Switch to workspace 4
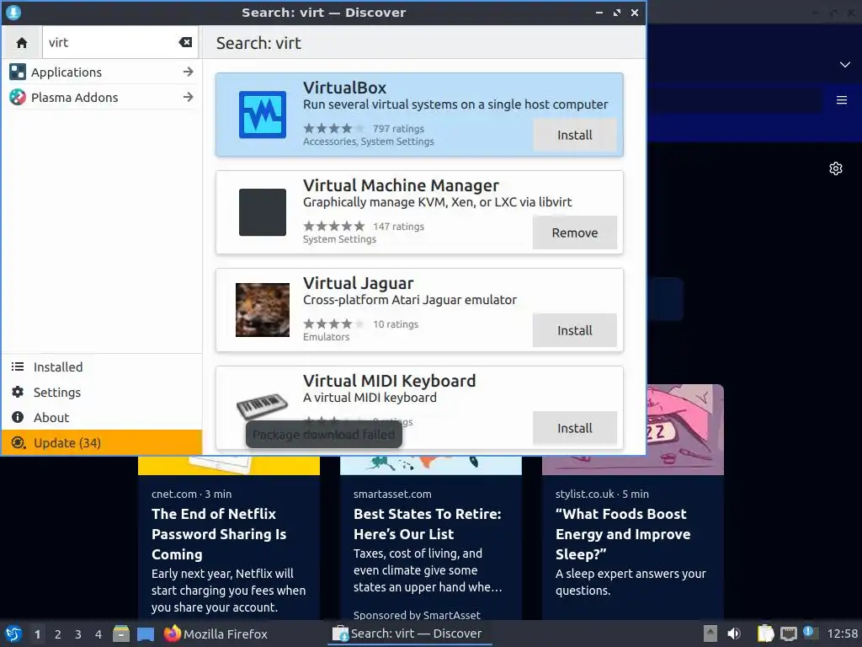This screenshot has width=862, height=647. (98, 634)
